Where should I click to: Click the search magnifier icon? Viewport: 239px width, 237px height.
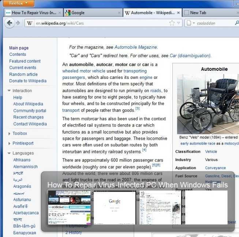click(237, 23)
